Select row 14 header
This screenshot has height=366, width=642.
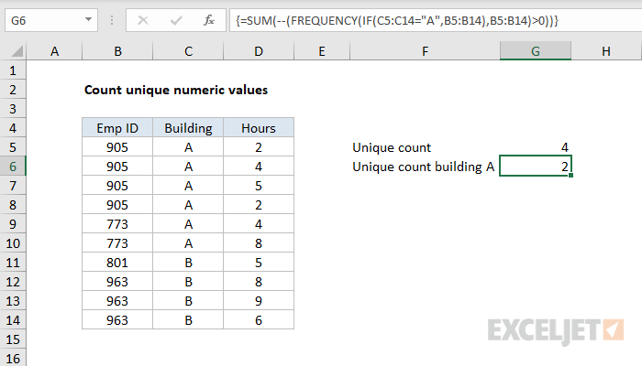(x=14, y=319)
